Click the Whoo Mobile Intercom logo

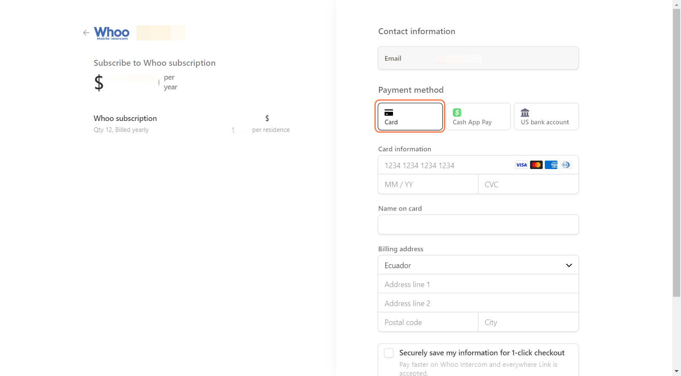pyautogui.click(x=112, y=33)
